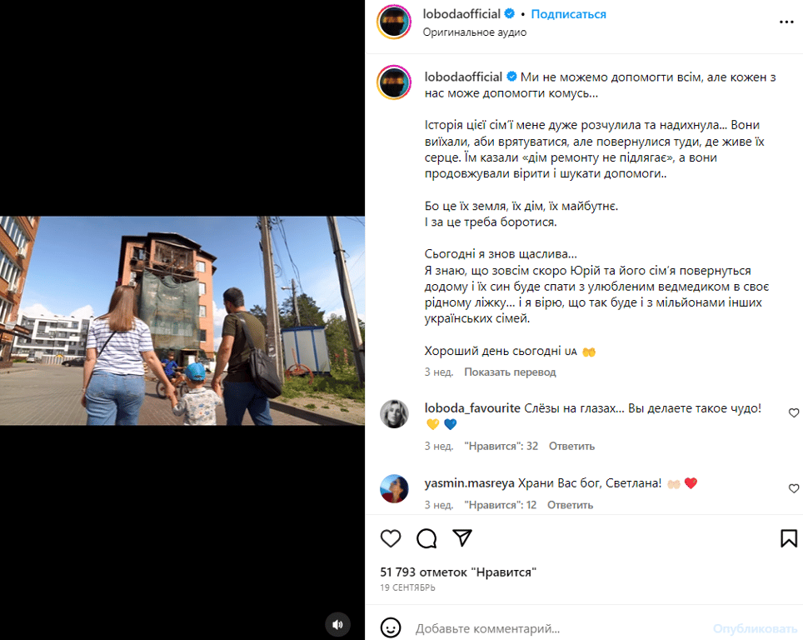Open lobodaofficial profile picture in header

[394, 22]
